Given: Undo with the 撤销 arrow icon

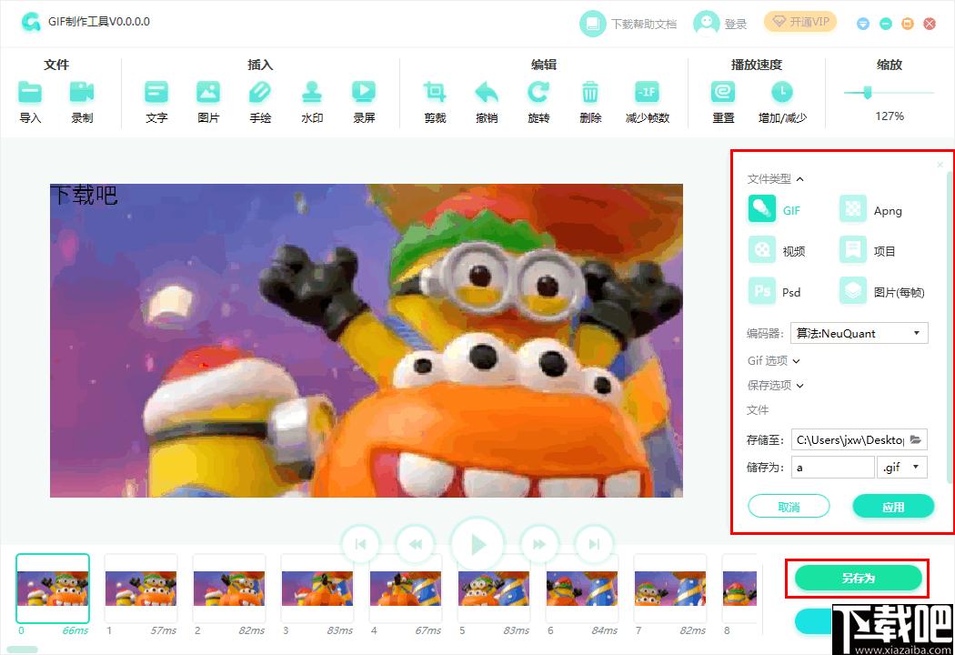Looking at the screenshot, I should (487, 93).
